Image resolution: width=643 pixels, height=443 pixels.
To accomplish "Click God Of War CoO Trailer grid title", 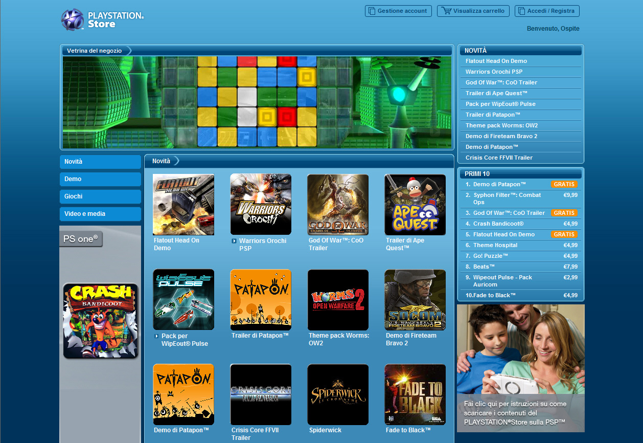I will tap(336, 245).
